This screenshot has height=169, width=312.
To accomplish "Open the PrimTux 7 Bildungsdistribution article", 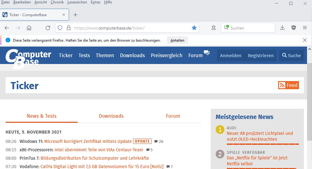I will [x=95, y=158].
